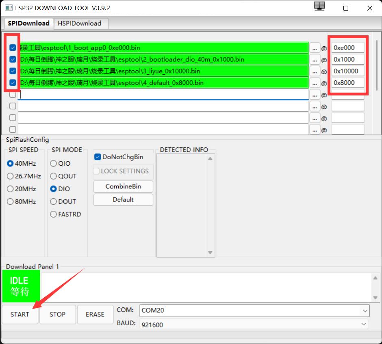Click the 2_bootloader_dio_40m path field
Image resolution: width=382 pixels, height=344 pixels.
click(163, 59)
